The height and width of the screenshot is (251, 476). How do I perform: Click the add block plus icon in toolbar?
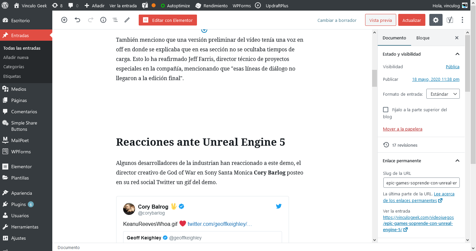64,20
